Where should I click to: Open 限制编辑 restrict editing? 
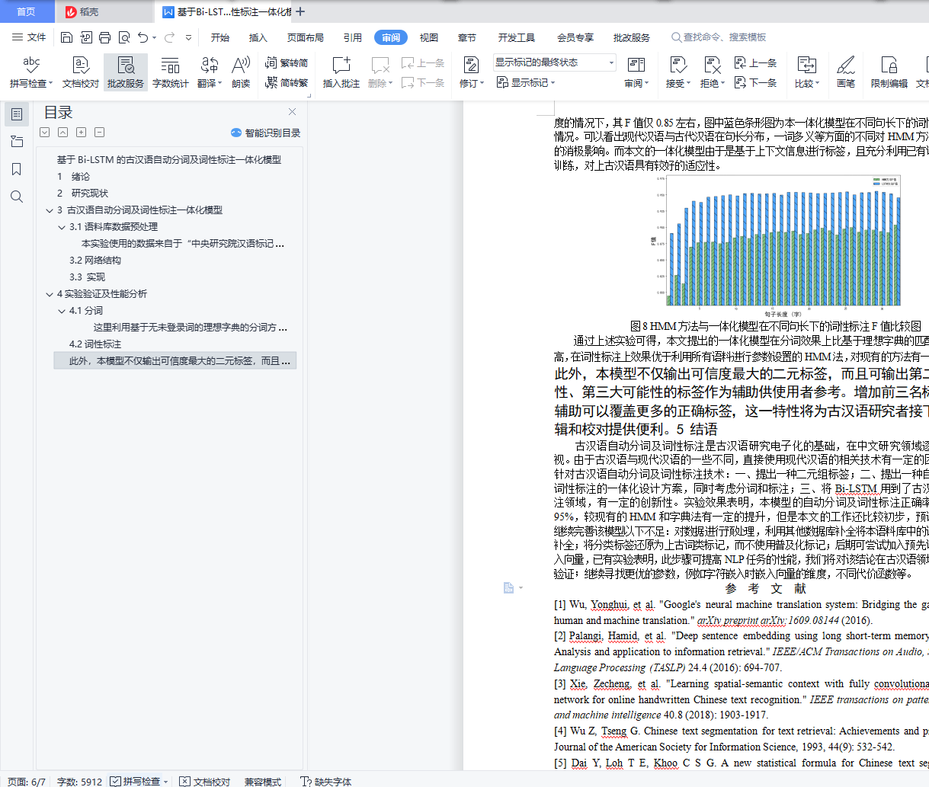pos(889,72)
